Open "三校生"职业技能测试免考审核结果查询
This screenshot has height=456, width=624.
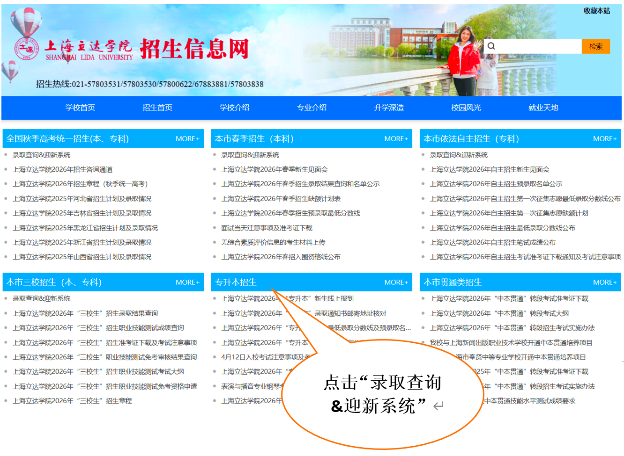pos(105,357)
